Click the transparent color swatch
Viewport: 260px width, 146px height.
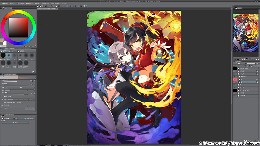3,46
